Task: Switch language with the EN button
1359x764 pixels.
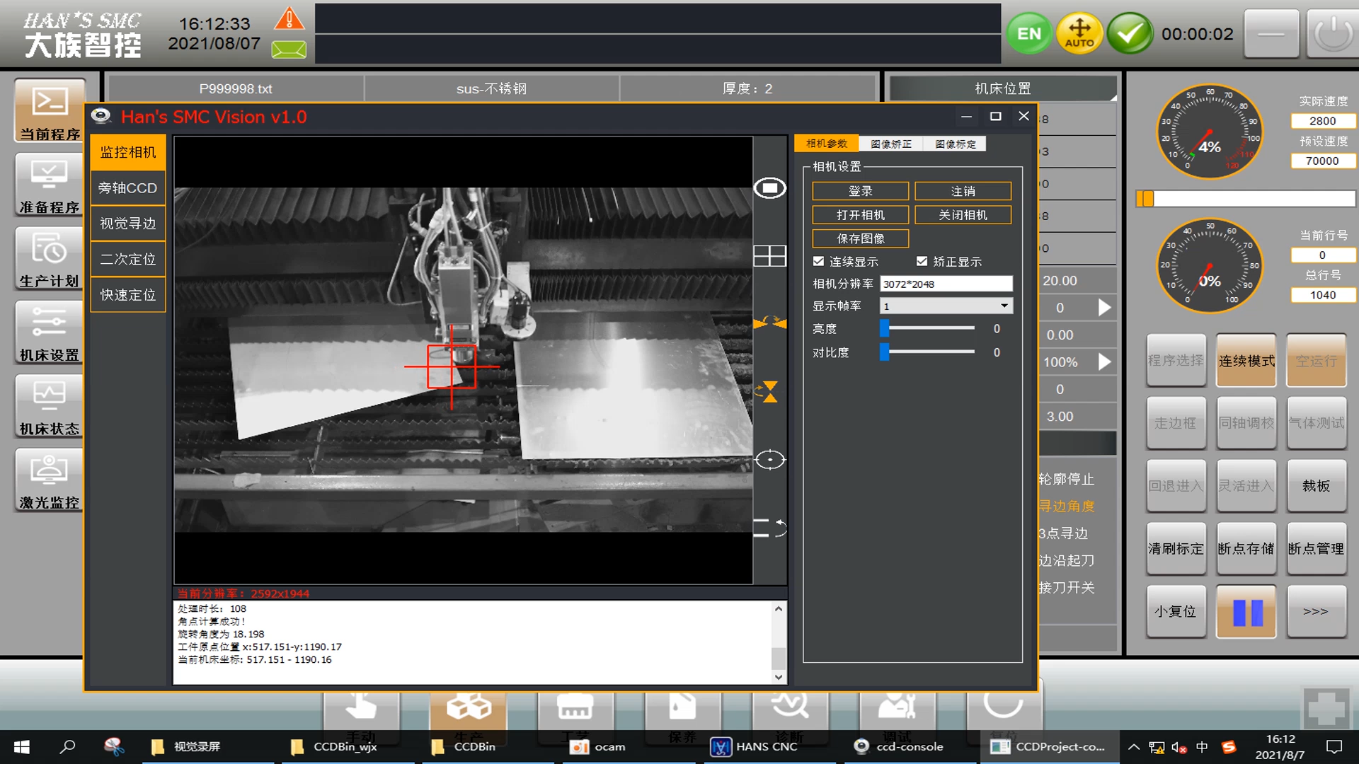Action: [x=1028, y=33]
